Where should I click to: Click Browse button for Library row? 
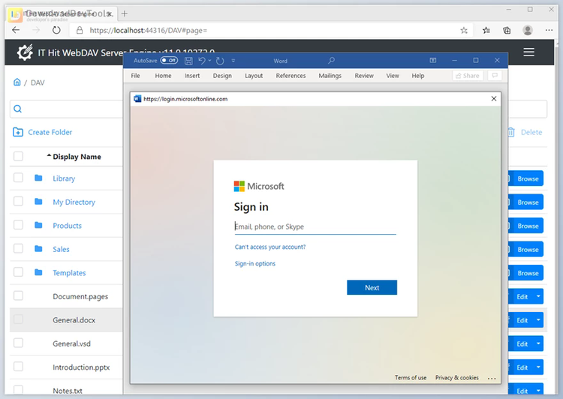(525, 178)
